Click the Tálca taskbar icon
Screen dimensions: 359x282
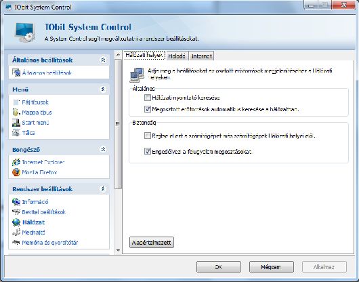(x=16, y=133)
